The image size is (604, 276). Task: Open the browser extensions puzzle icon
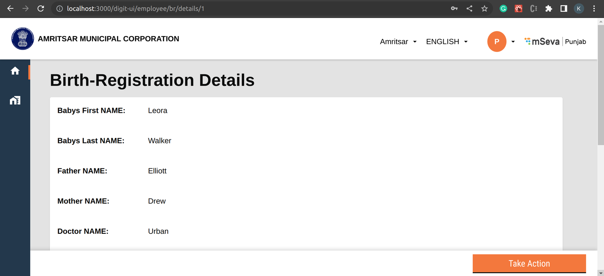[x=548, y=8]
